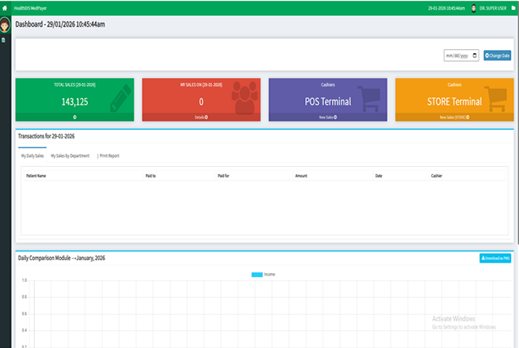Switch to My Sales by Department tab
This screenshot has width=519, height=348.
[70, 155]
